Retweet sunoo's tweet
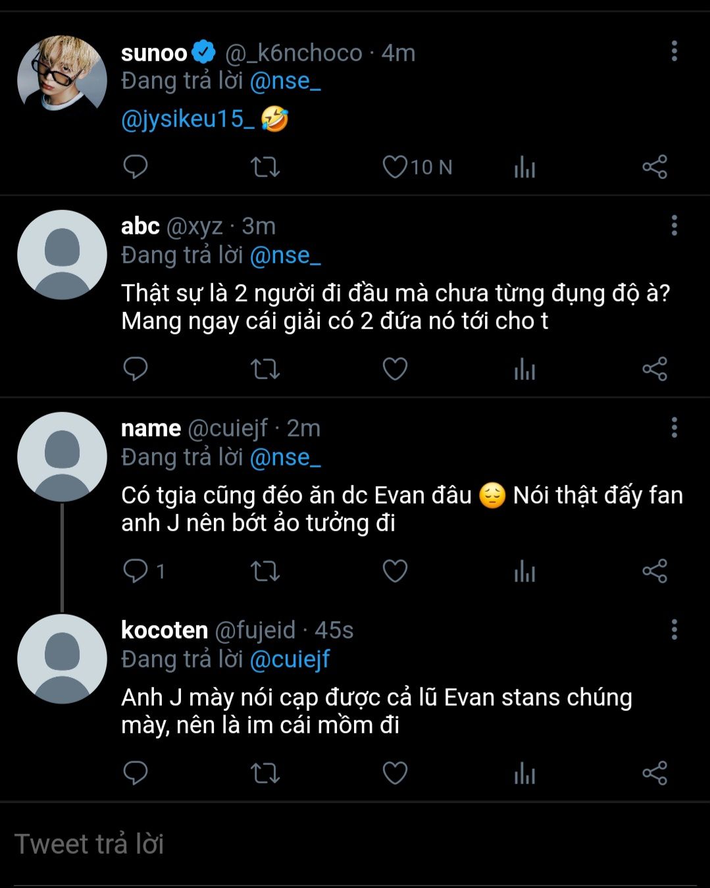710x888 pixels. (x=265, y=167)
